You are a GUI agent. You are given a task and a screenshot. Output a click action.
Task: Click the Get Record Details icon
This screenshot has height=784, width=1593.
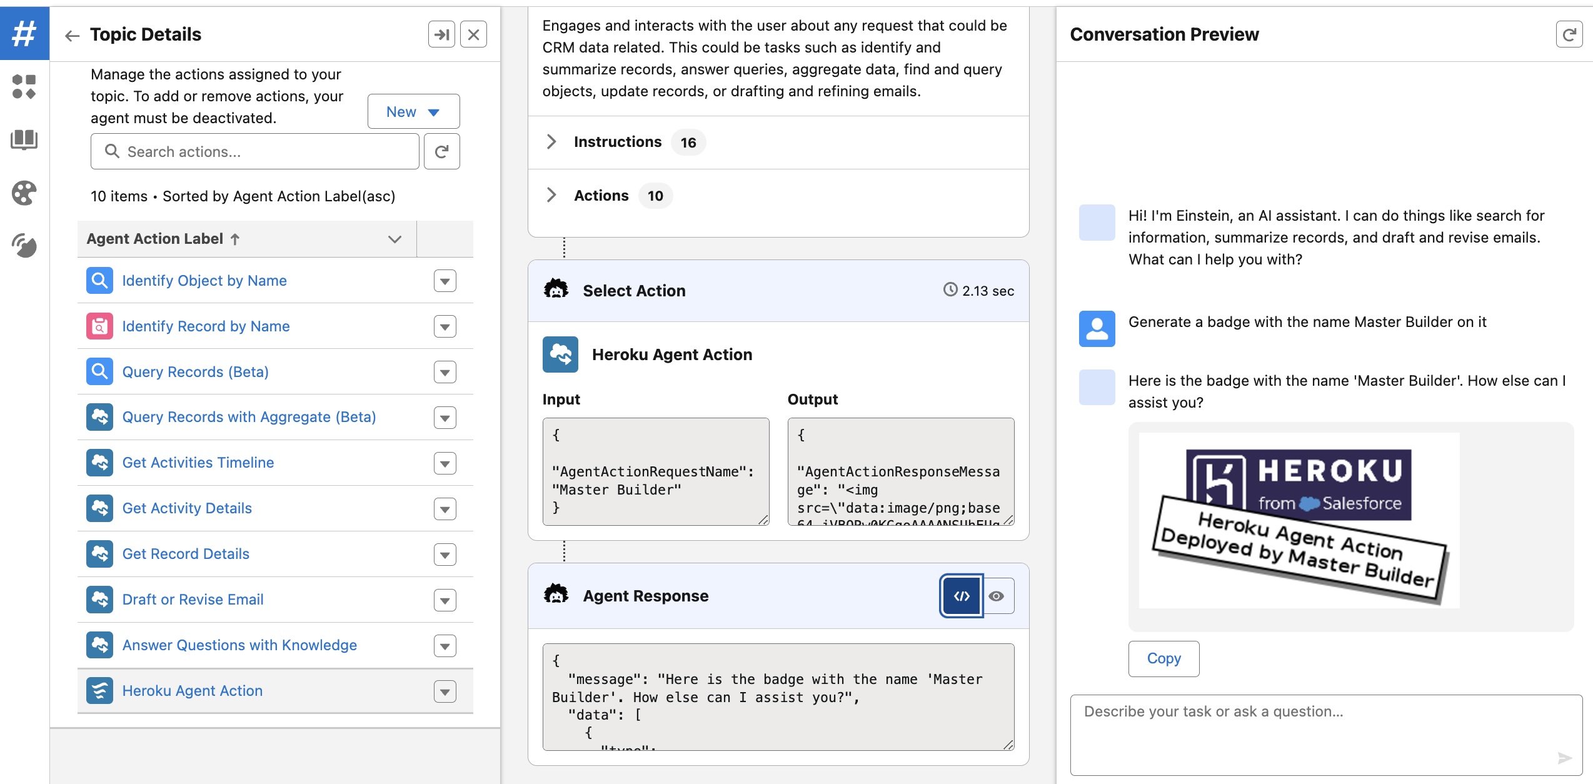coord(99,554)
